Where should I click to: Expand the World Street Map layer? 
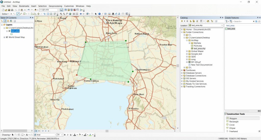(x=4, y=37)
